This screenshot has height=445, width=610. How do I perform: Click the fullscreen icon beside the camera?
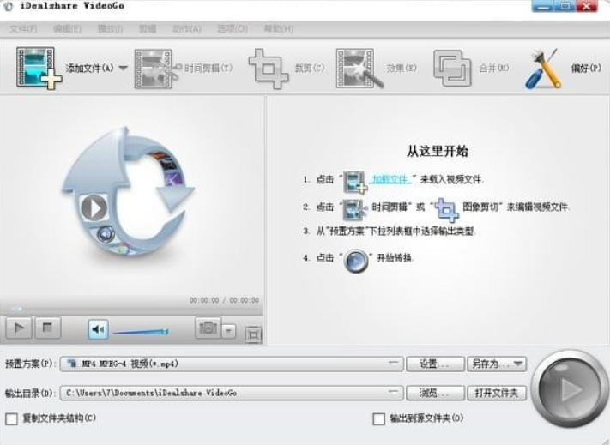click(x=252, y=334)
